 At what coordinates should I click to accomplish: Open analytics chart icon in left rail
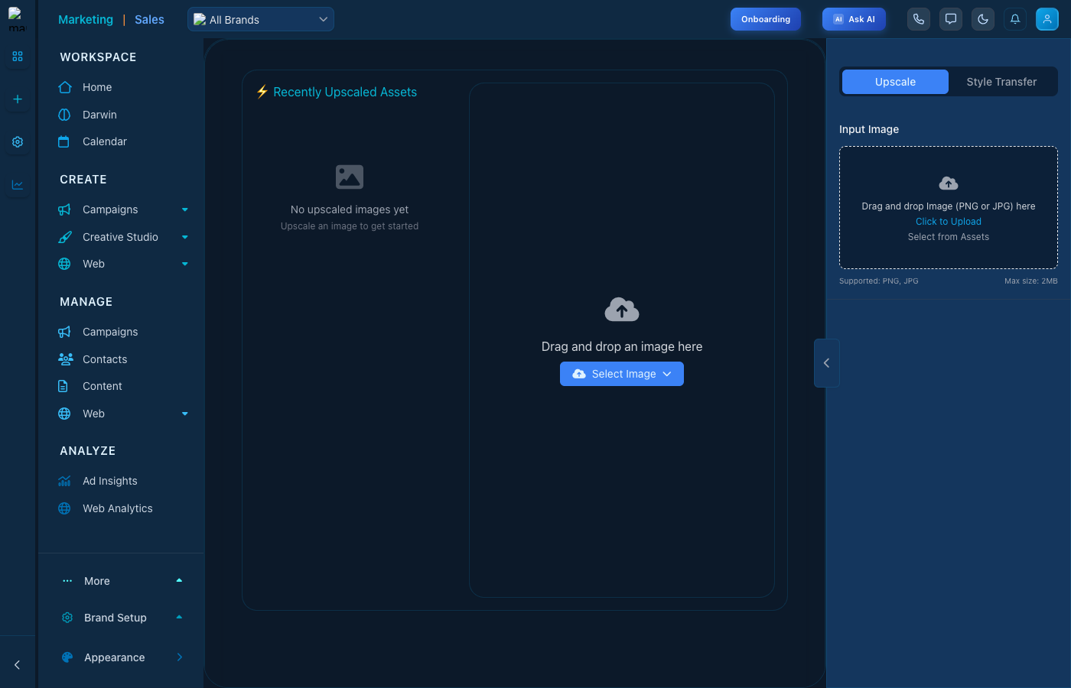pyautogui.click(x=18, y=185)
